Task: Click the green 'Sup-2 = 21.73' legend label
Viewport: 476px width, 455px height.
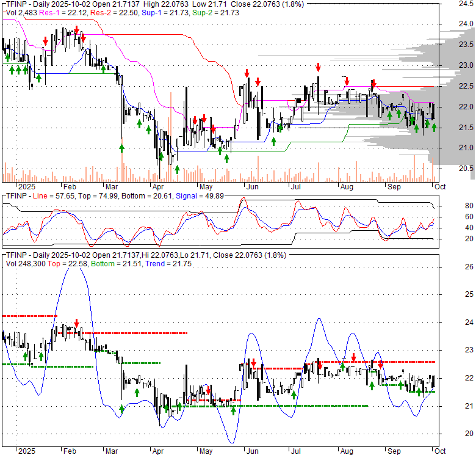Action: click(x=215, y=13)
